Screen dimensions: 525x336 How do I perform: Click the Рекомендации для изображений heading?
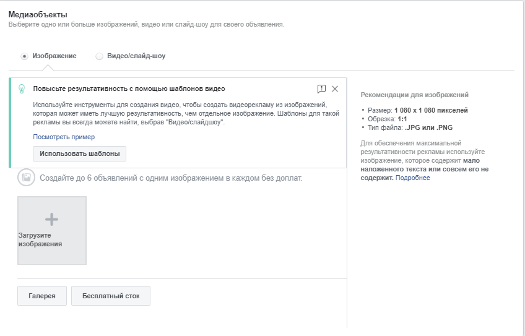point(414,95)
